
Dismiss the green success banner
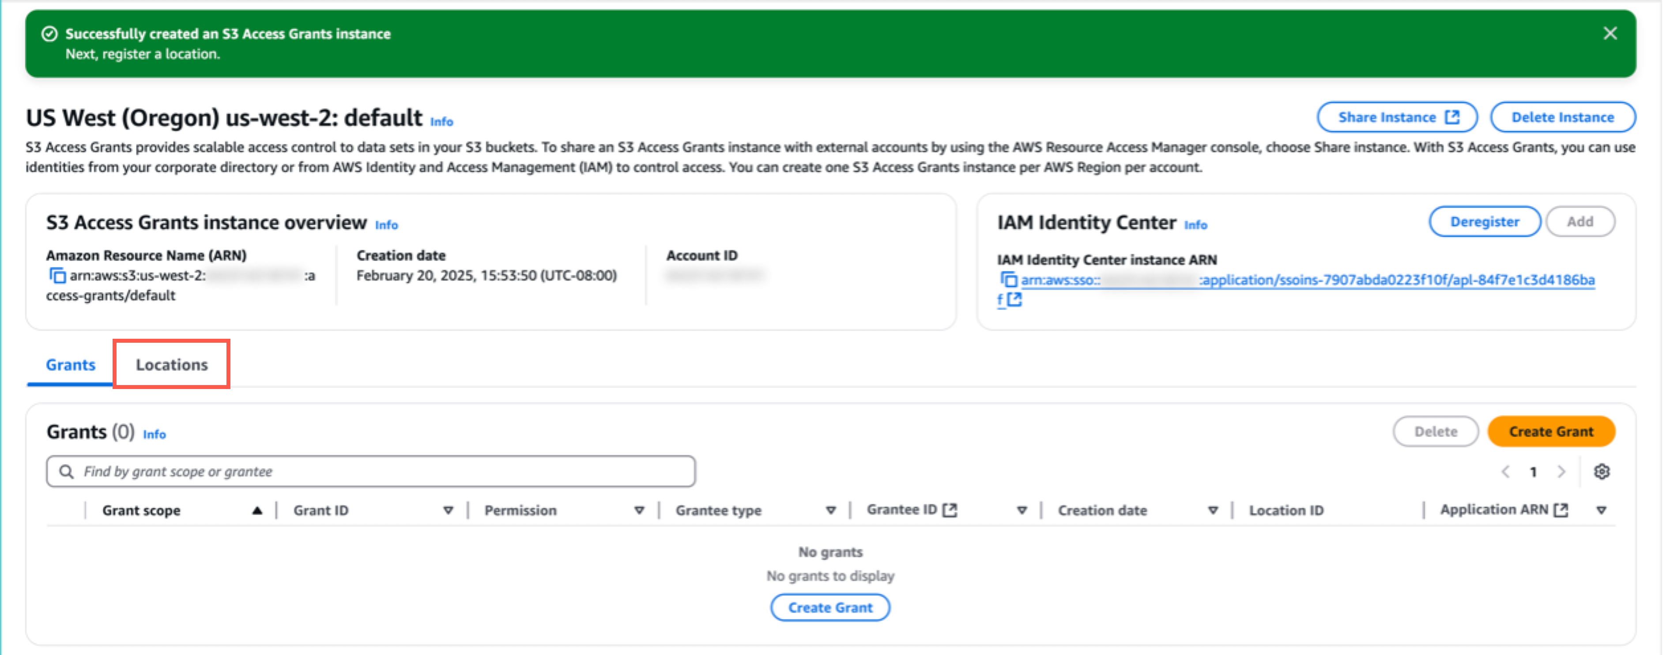point(1610,34)
